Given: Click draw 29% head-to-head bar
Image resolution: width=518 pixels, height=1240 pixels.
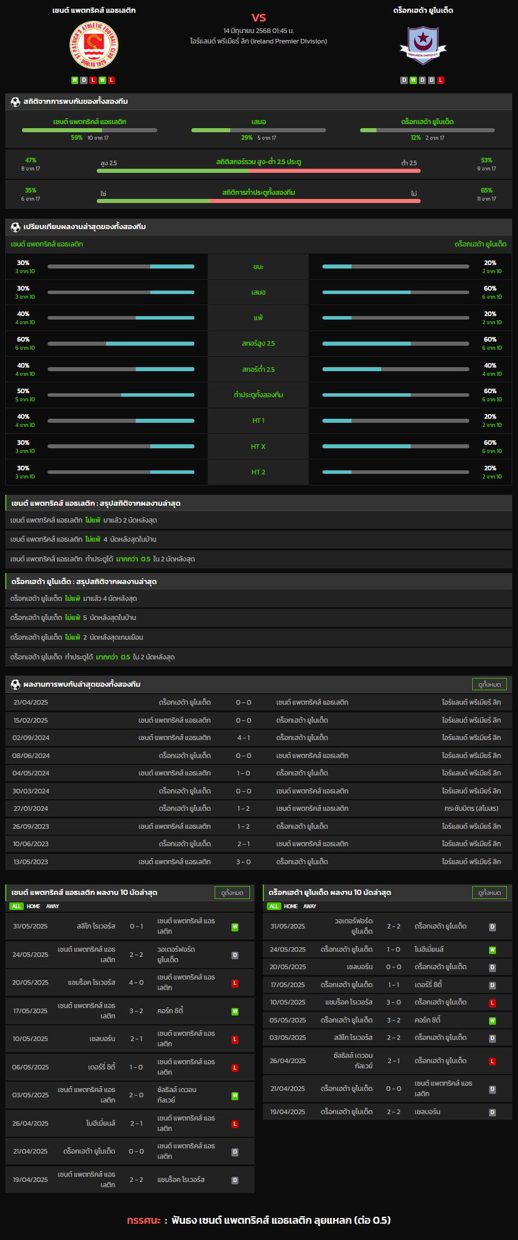Looking at the screenshot, I should 259,130.
